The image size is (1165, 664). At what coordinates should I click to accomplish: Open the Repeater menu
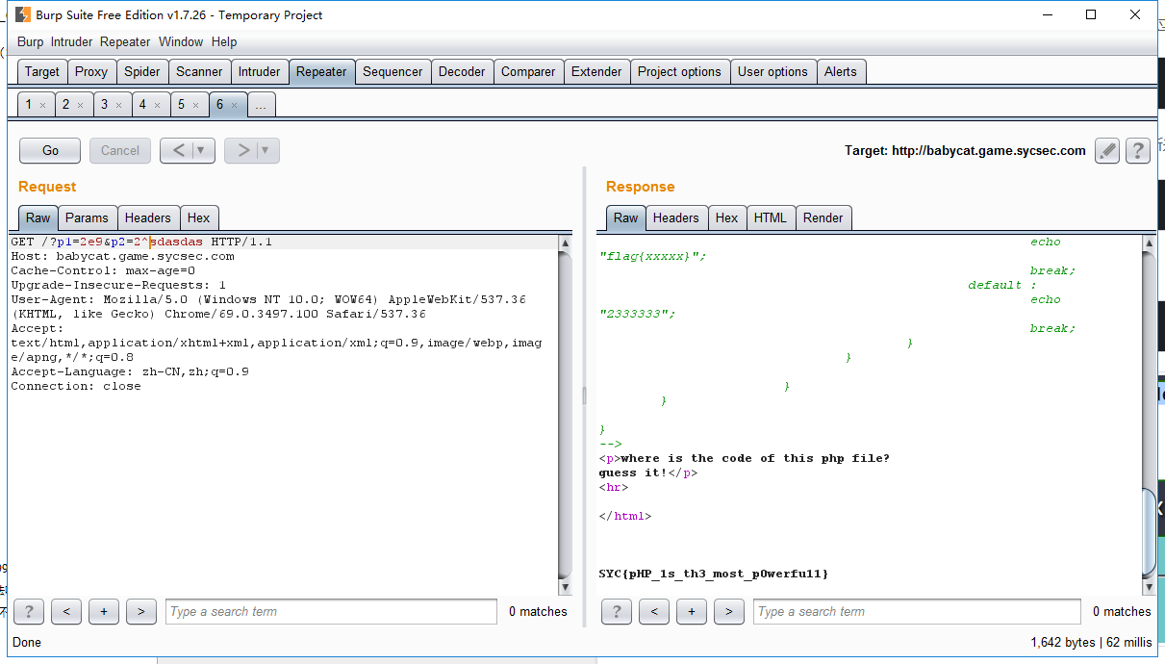pos(125,41)
